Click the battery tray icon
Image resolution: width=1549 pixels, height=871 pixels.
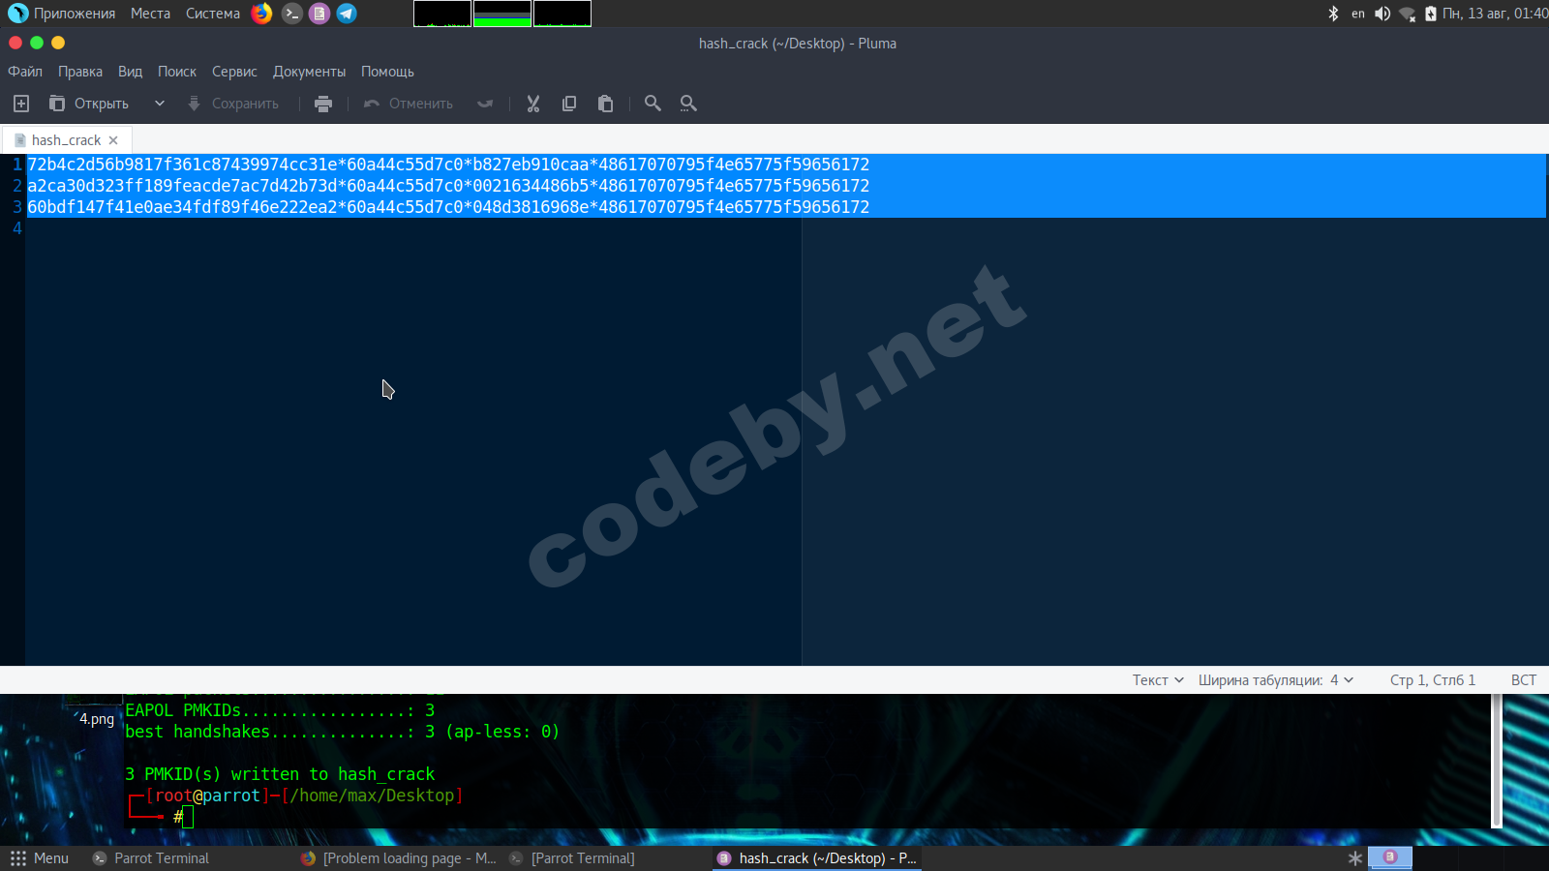pyautogui.click(x=1431, y=14)
